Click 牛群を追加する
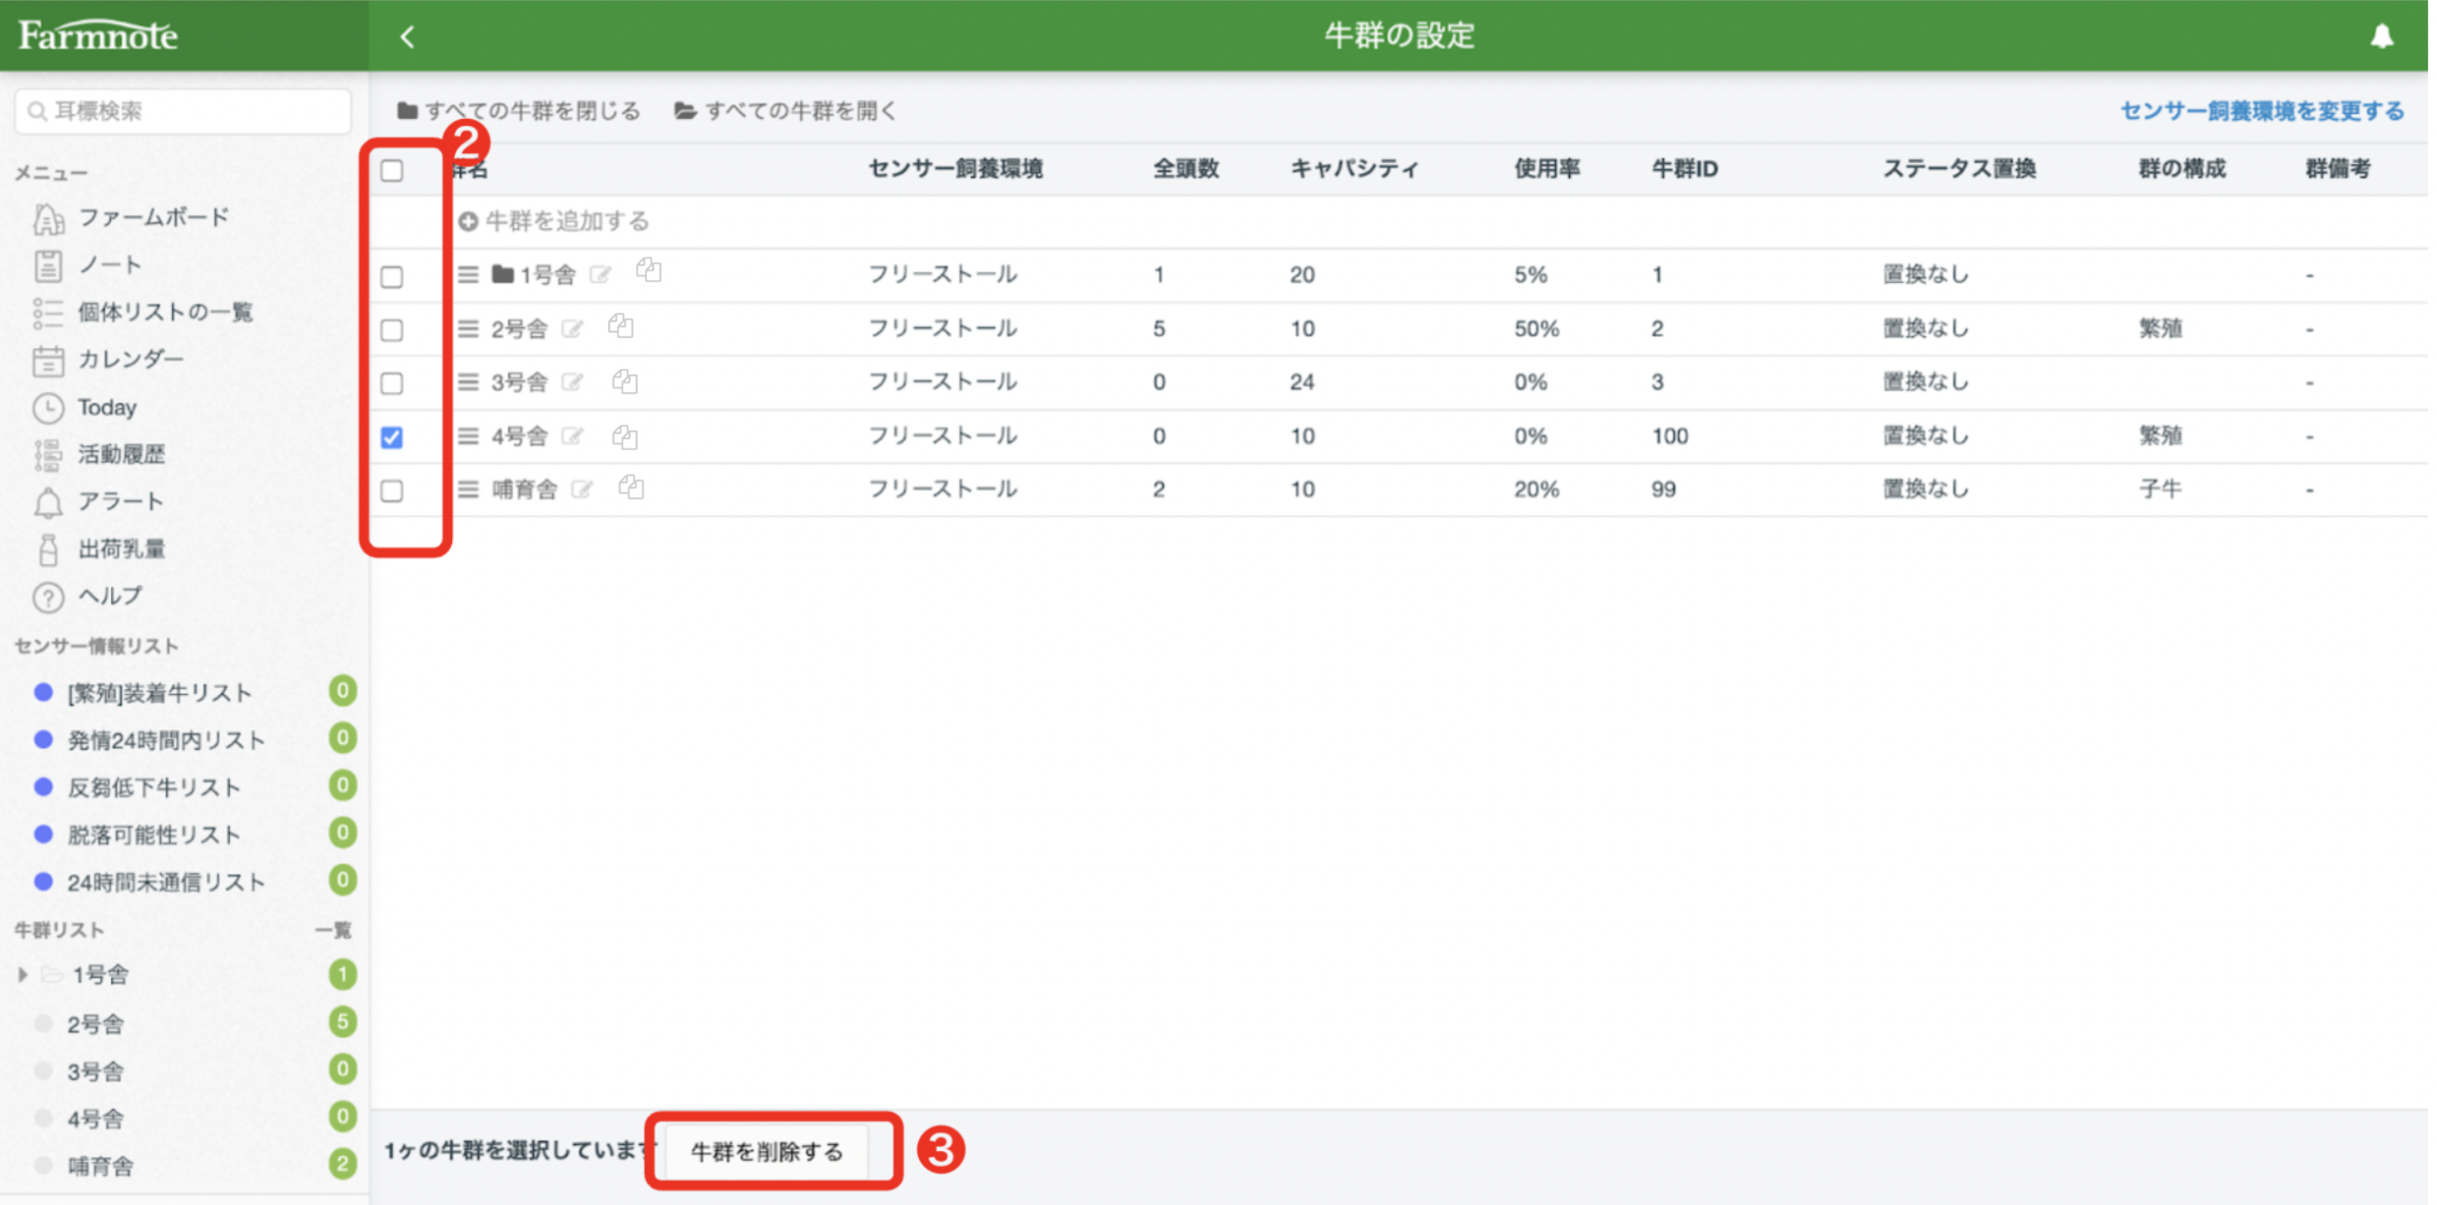 [554, 221]
